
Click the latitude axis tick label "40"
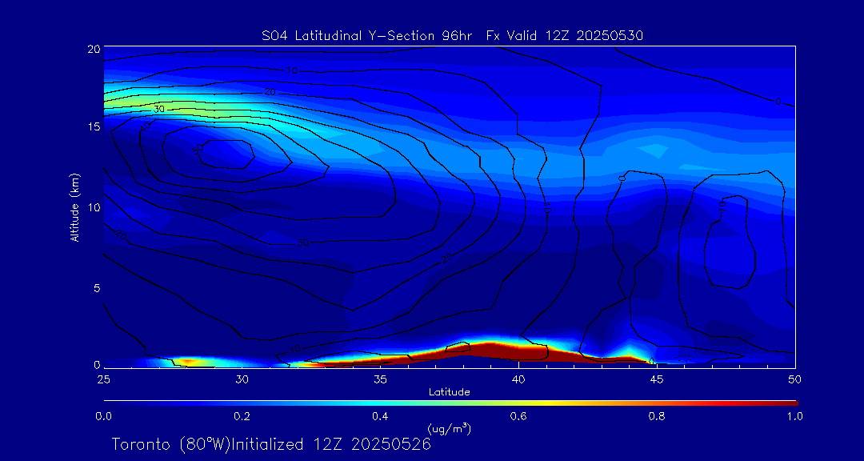pyautogui.click(x=518, y=379)
